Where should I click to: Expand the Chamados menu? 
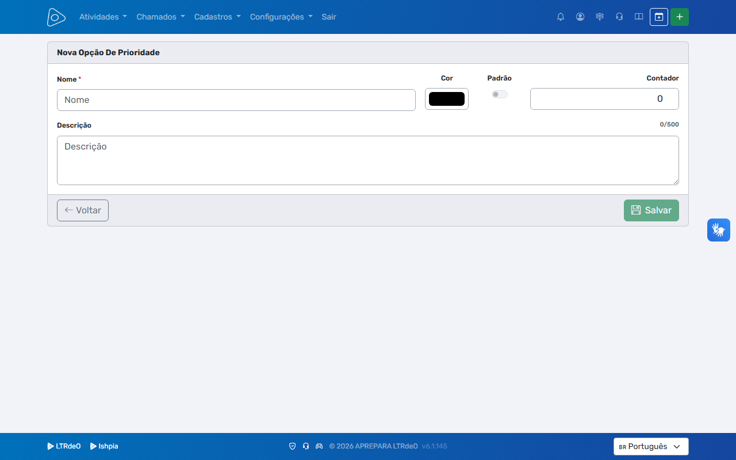pyautogui.click(x=160, y=17)
